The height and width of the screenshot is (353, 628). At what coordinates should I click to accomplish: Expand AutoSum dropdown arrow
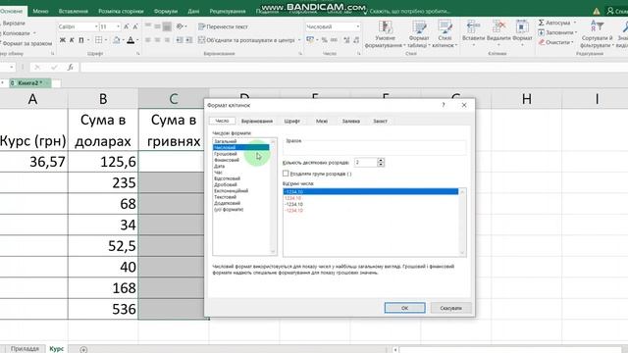(575, 23)
